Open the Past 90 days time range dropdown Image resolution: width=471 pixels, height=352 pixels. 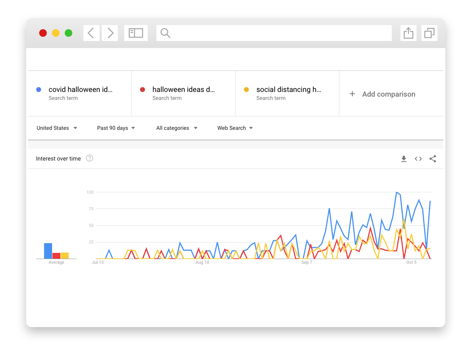coord(116,128)
